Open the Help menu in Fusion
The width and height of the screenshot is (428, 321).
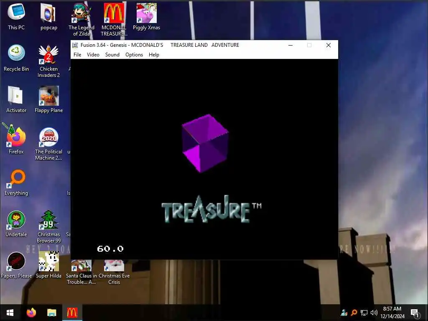154,55
